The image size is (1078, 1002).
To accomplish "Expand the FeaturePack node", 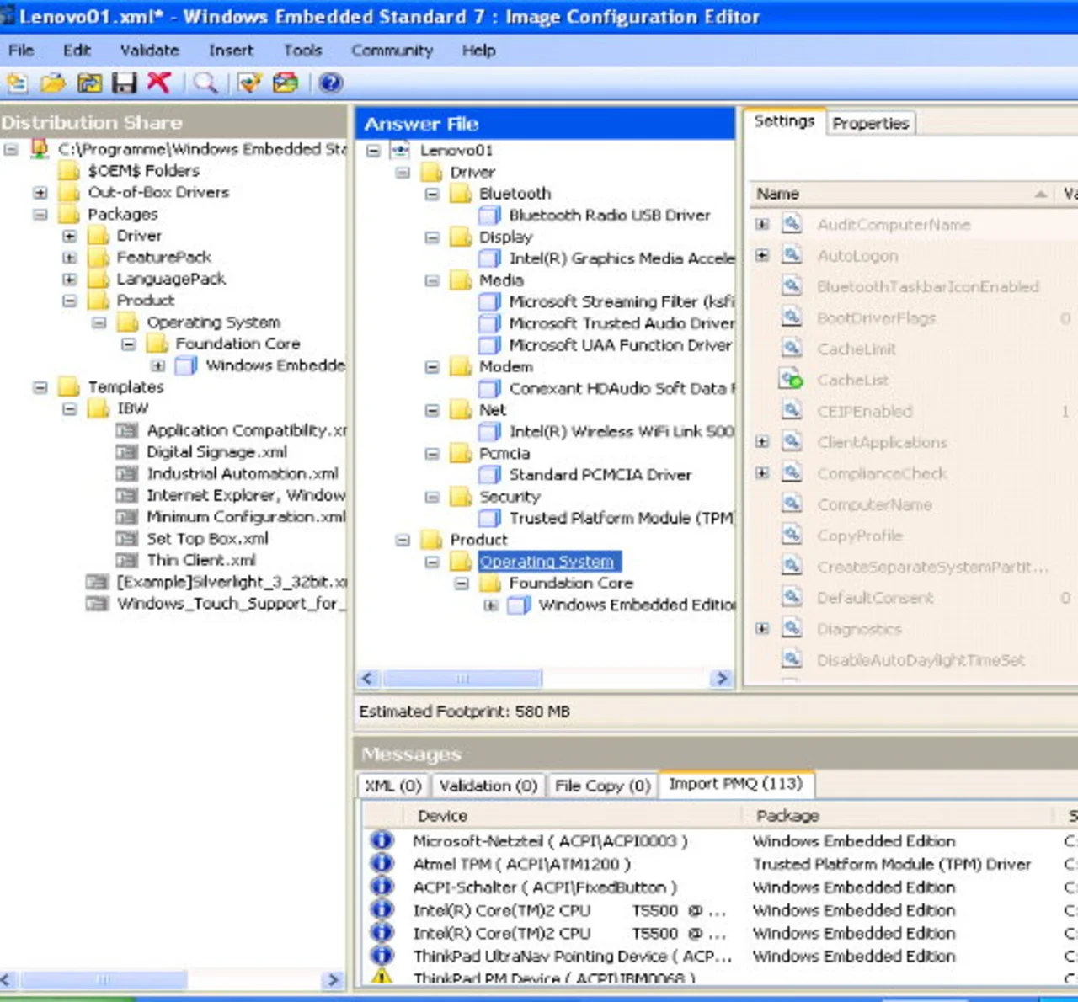I will (x=70, y=258).
